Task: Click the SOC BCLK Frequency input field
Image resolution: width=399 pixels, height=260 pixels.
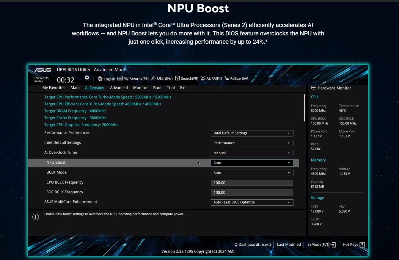Action: (252, 192)
